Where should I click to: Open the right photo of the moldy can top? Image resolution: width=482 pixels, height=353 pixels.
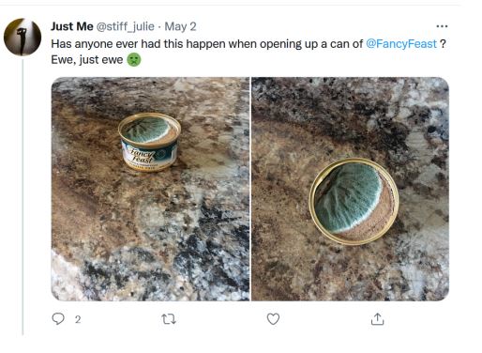(x=351, y=189)
